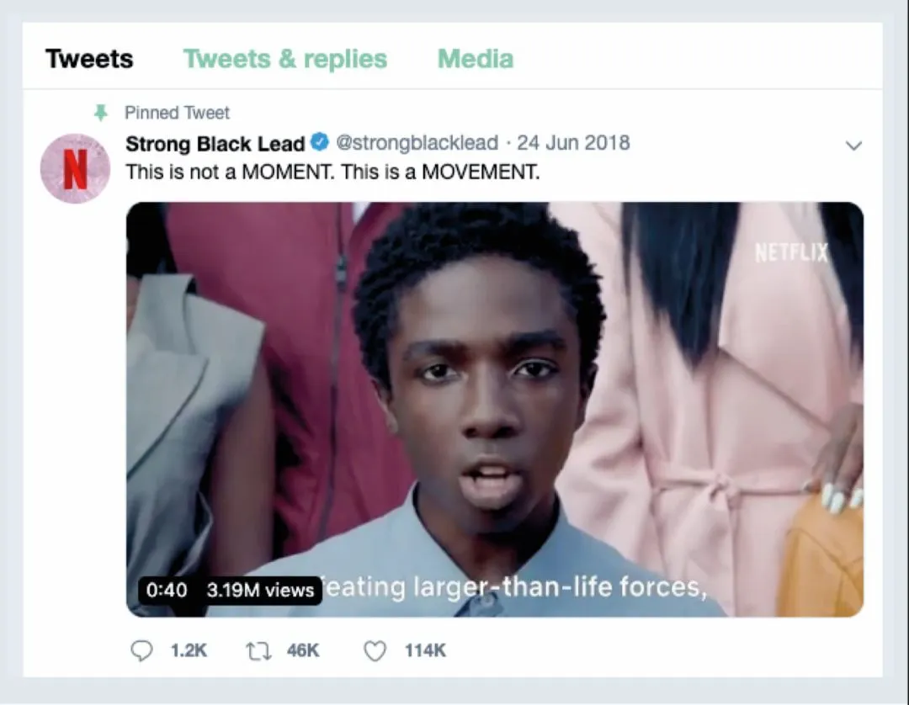
Task: Click the tweet text about MOVEMENT
Action: point(332,172)
